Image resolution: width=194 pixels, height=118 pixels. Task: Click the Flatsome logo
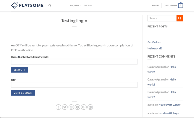[x=27, y=5]
